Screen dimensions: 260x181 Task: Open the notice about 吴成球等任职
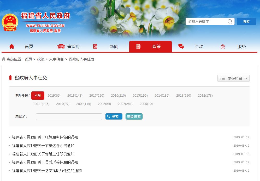(45, 162)
